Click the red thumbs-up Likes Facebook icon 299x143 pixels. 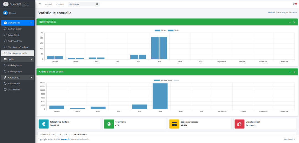tap(239, 124)
